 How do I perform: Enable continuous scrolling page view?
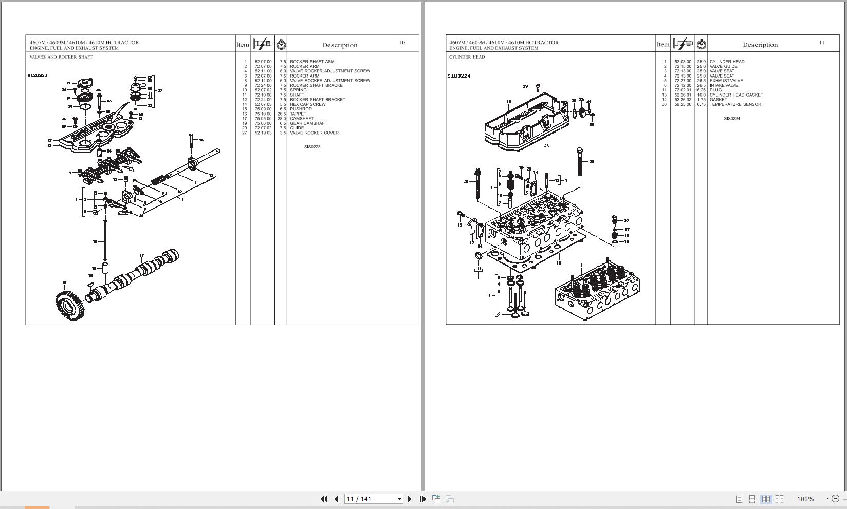tap(752, 499)
